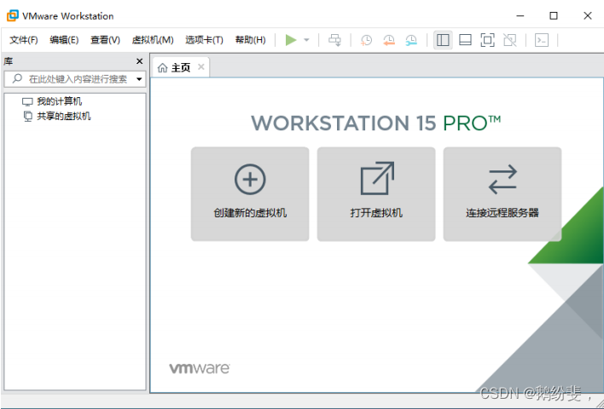Open the library search filter dropdown arrow
Screen dimensions: 604x409
point(139,79)
